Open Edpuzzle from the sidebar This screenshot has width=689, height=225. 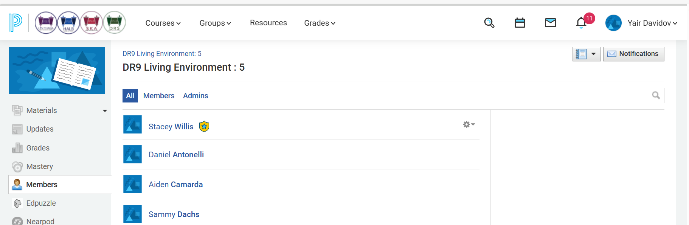pyautogui.click(x=41, y=203)
